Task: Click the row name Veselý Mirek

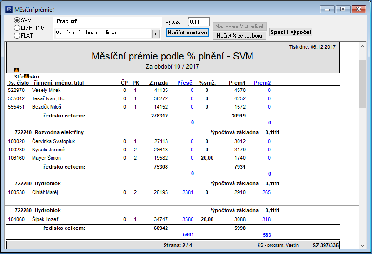Action: (x=46, y=90)
